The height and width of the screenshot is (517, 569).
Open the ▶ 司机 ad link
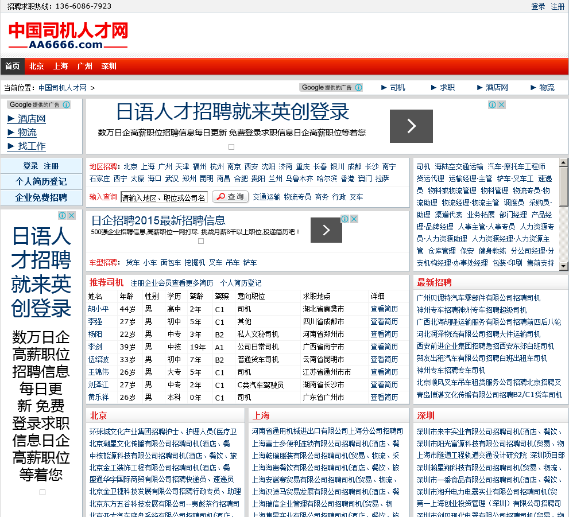393,87
